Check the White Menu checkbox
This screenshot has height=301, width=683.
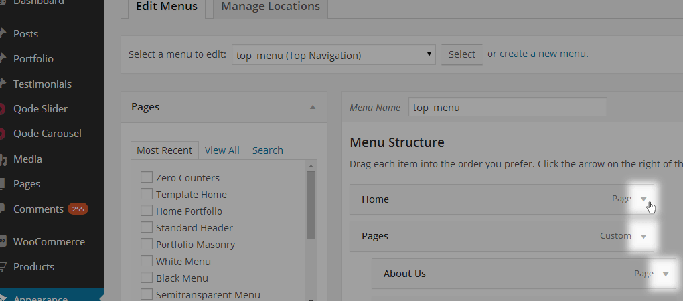point(147,261)
